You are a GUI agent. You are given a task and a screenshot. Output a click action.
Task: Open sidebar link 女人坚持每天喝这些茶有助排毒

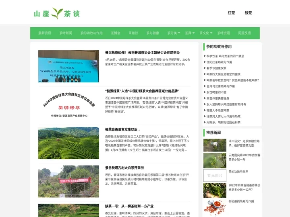pyautogui.click(x=226, y=104)
